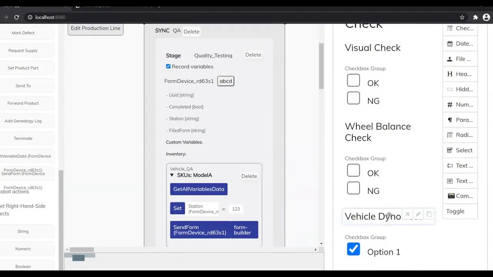Check NG under Wheel Balance Check
493x277 pixels.
(353, 188)
